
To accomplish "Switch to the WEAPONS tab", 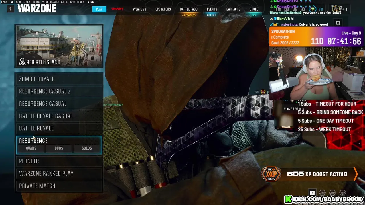I will pyautogui.click(x=139, y=9).
